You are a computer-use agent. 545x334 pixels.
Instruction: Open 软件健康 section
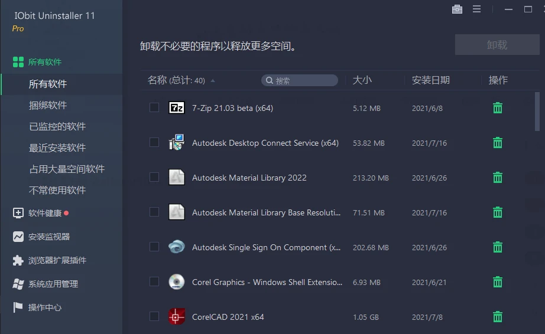point(45,213)
